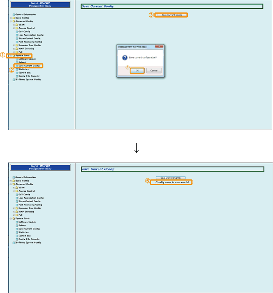Click the General Information page icon in the upper menu
This screenshot has height=293, width=273.
[14, 14]
